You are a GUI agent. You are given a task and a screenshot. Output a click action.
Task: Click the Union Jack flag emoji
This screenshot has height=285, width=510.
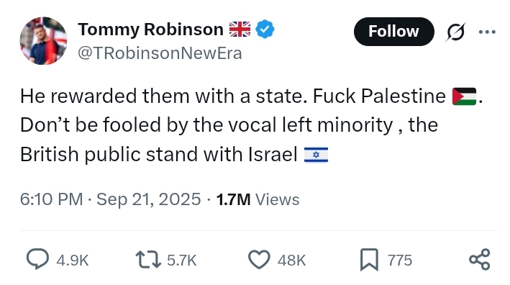[x=240, y=30]
